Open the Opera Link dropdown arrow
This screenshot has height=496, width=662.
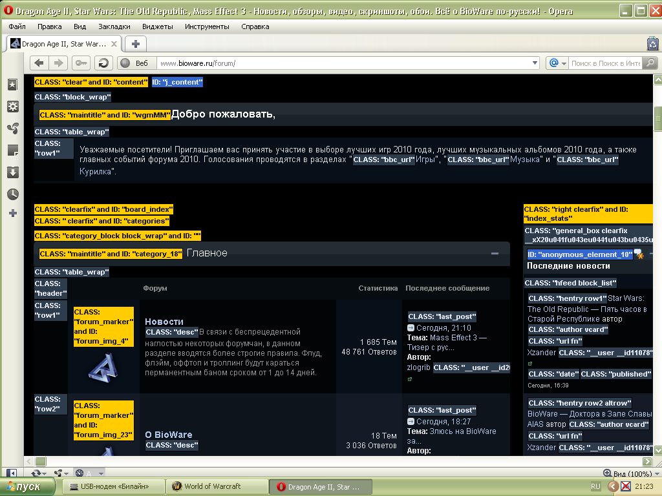point(45,473)
